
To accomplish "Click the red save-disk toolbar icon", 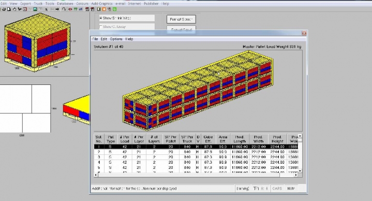I will coord(25,9).
